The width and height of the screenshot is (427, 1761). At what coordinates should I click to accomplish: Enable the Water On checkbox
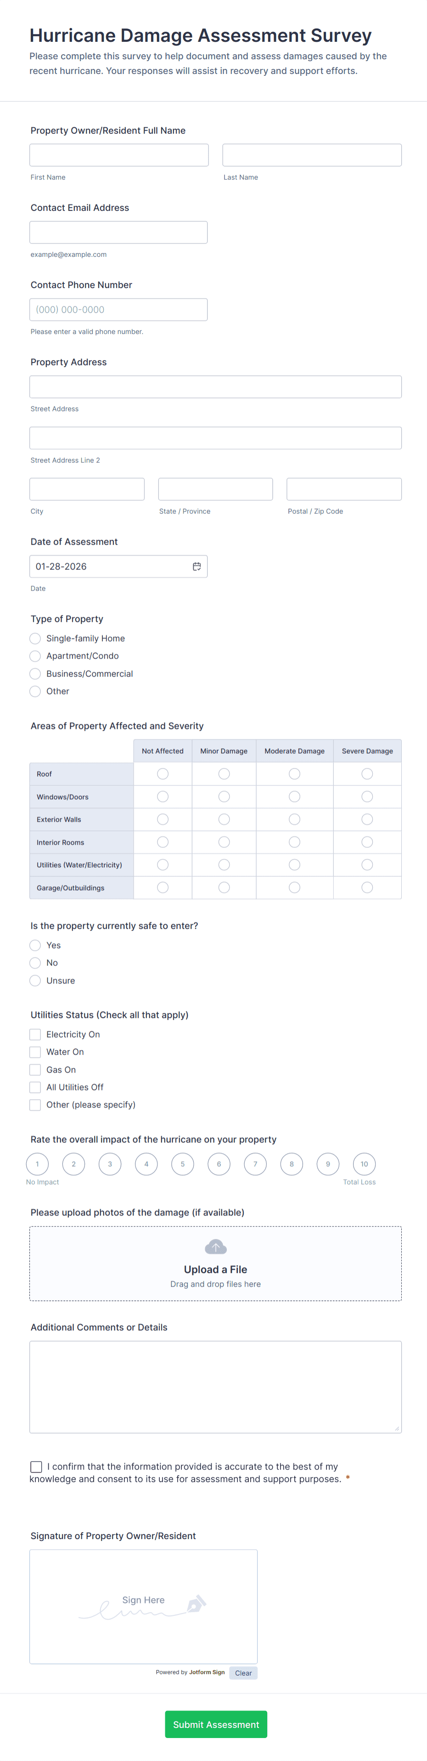[x=35, y=1051]
